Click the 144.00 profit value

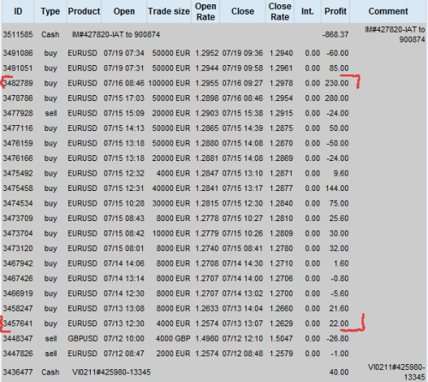pyautogui.click(x=336, y=188)
